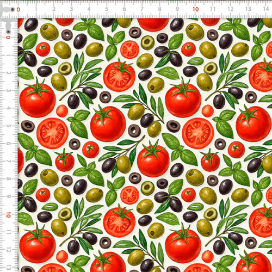Select the number 9 on the horizontal ruler

(x=177, y=9)
